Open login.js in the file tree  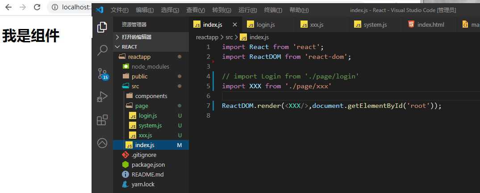pyautogui.click(x=151, y=116)
